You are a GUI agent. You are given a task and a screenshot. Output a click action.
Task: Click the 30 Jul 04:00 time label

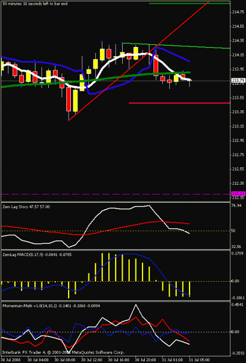click(38, 360)
